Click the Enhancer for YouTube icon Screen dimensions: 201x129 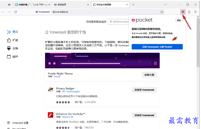pyautogui.click(x=50, y=115)
